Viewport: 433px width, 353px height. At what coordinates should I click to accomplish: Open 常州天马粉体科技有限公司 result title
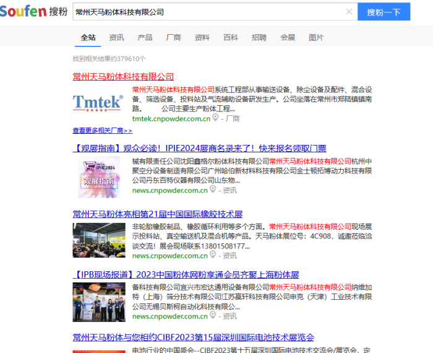pos(123,76)
